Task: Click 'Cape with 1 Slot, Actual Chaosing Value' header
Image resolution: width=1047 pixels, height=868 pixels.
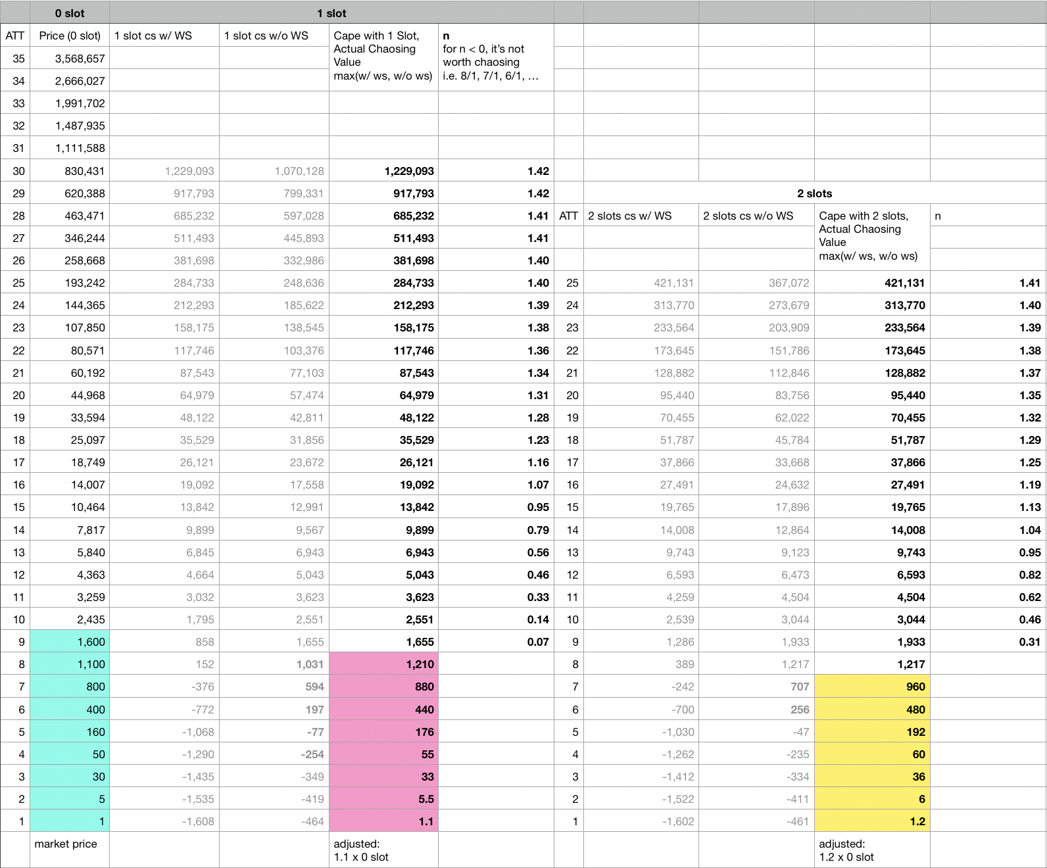Action: tap(383, 56)
